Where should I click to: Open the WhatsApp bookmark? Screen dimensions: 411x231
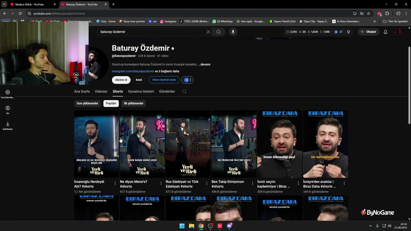tap(223, 21)
